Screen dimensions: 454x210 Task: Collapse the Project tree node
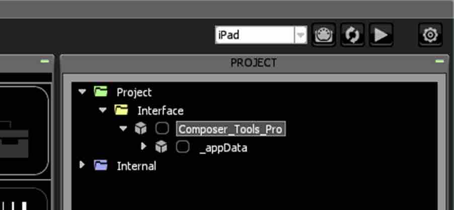coord(82,92)
